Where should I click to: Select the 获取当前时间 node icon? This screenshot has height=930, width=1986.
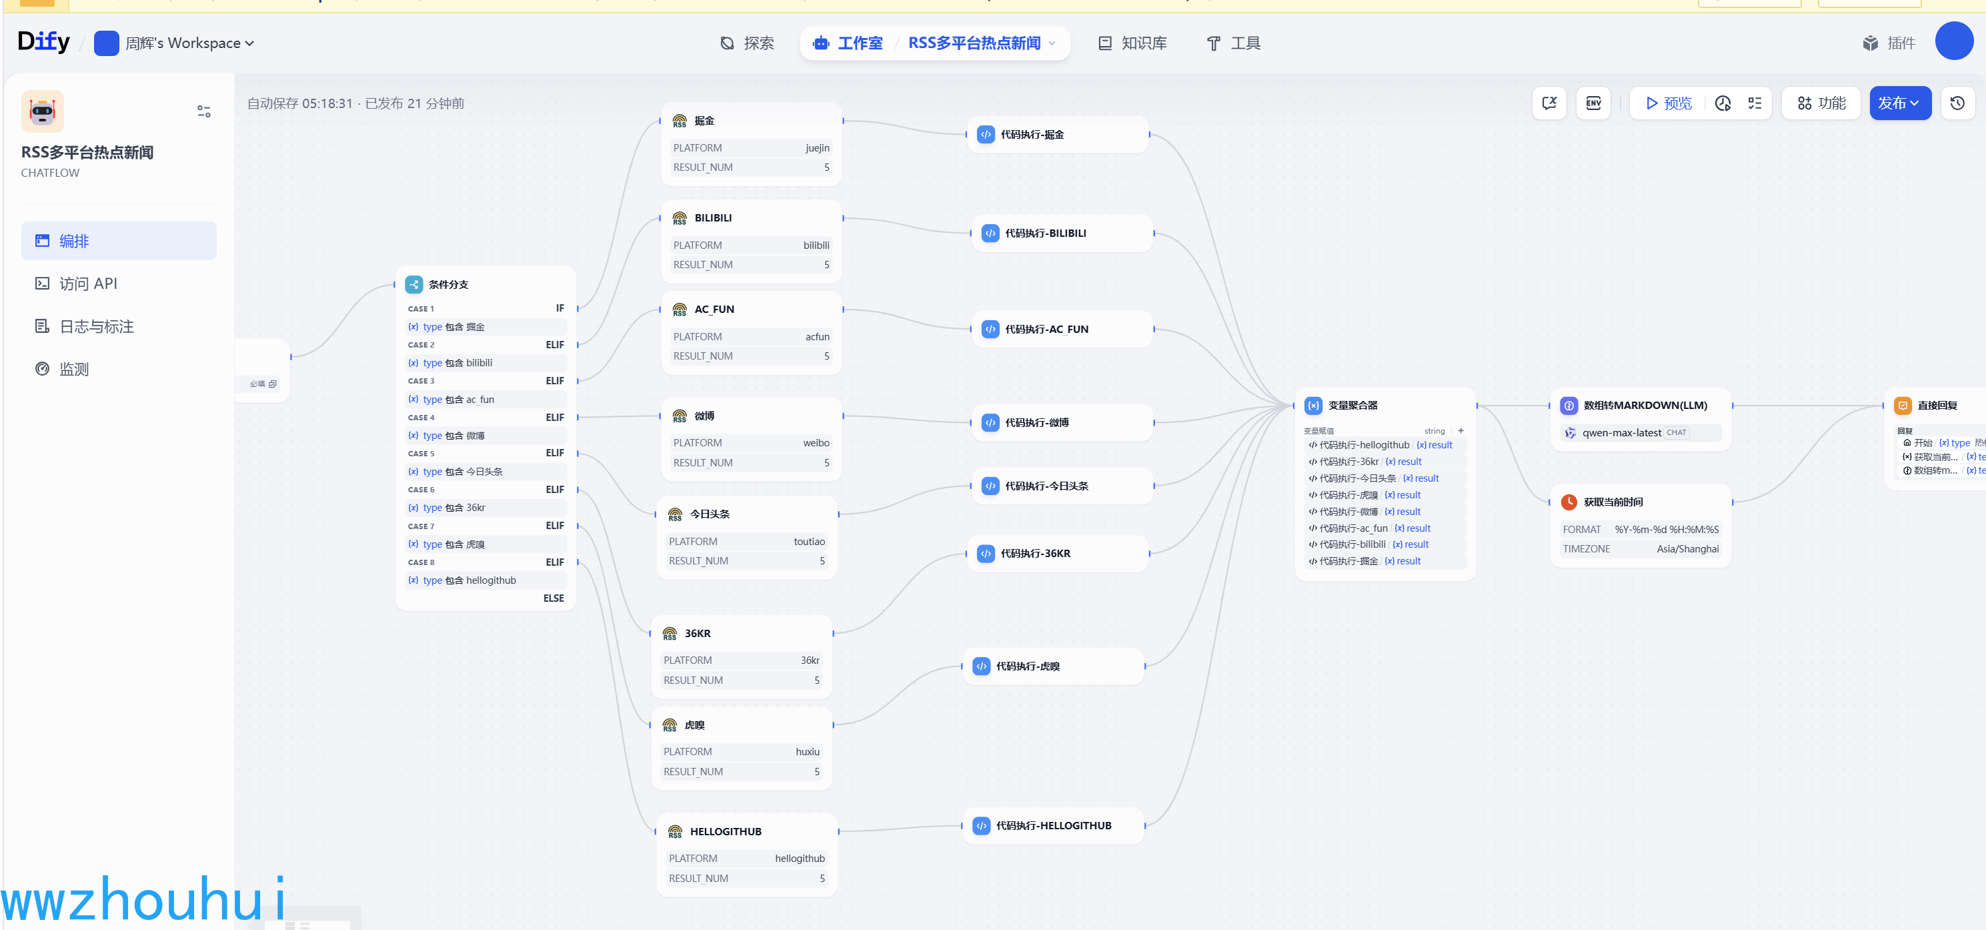point(1568,502)
